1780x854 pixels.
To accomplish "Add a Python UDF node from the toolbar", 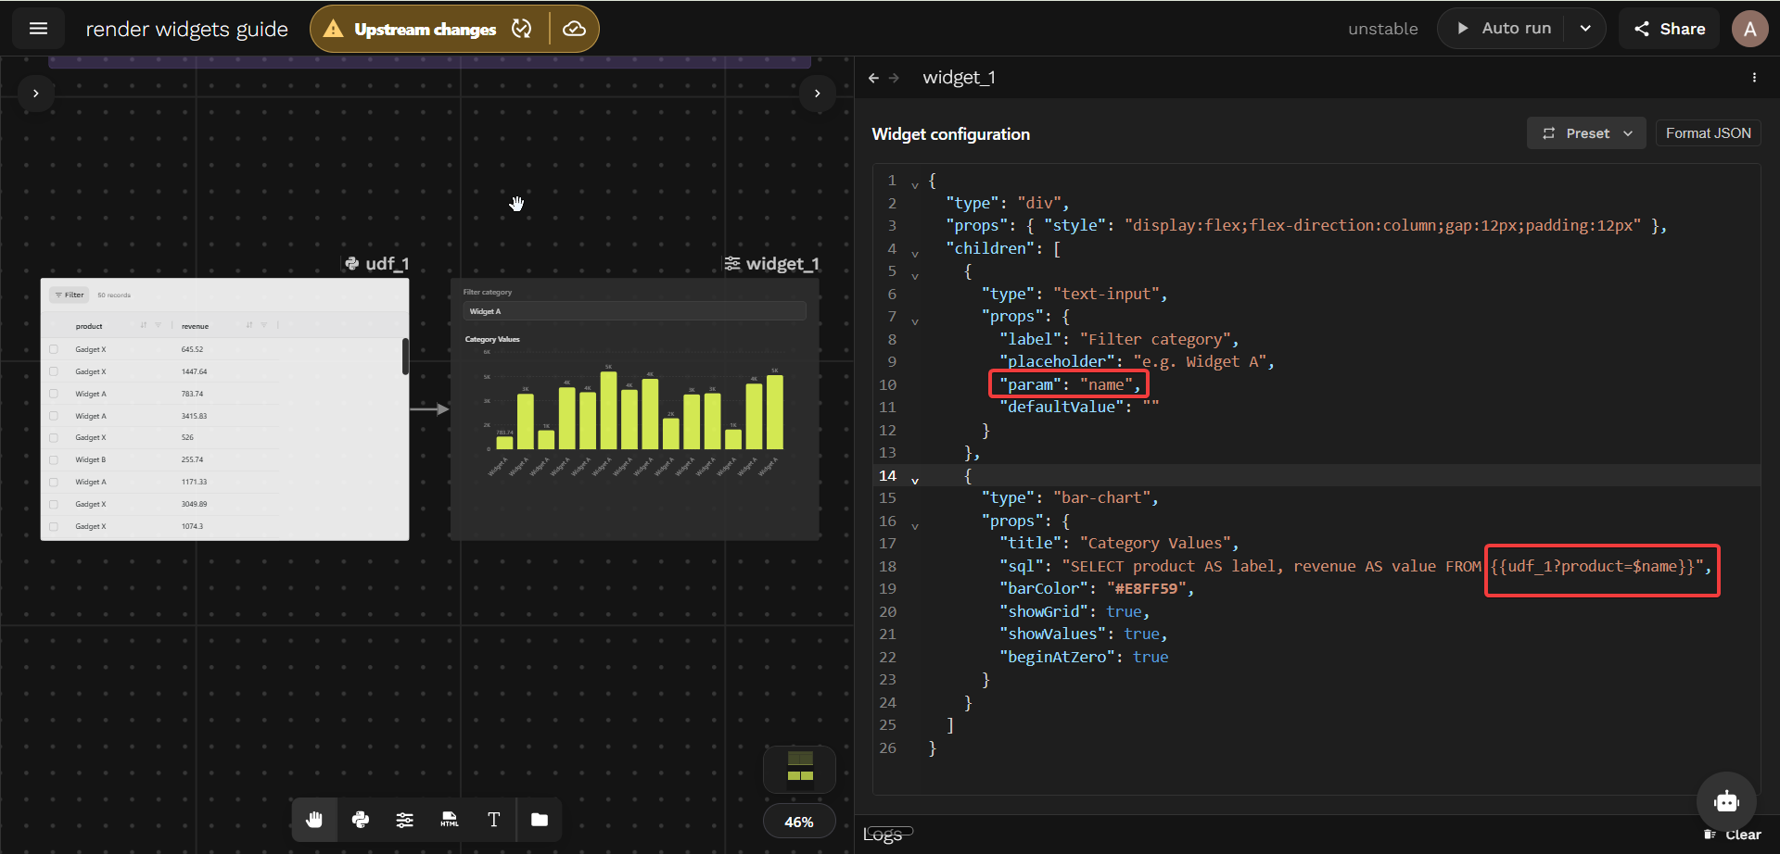I will click(x=361, y=820).
